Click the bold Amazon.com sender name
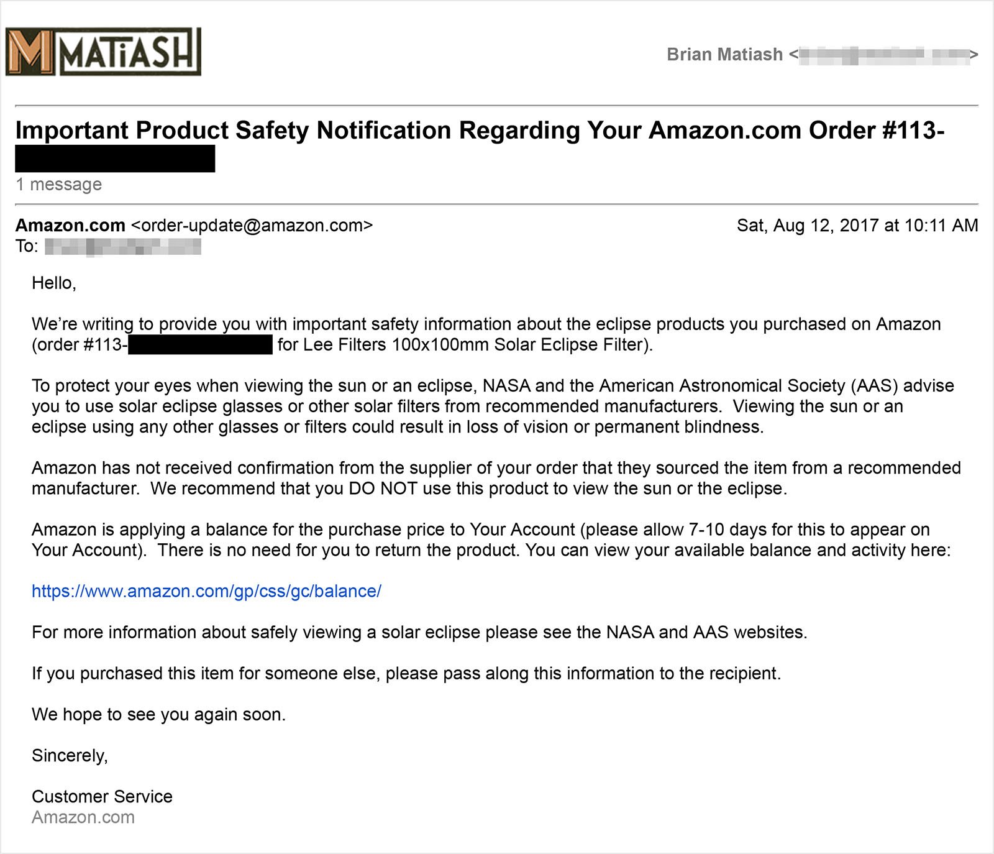The image size is (994, 854). pos(70,225)
